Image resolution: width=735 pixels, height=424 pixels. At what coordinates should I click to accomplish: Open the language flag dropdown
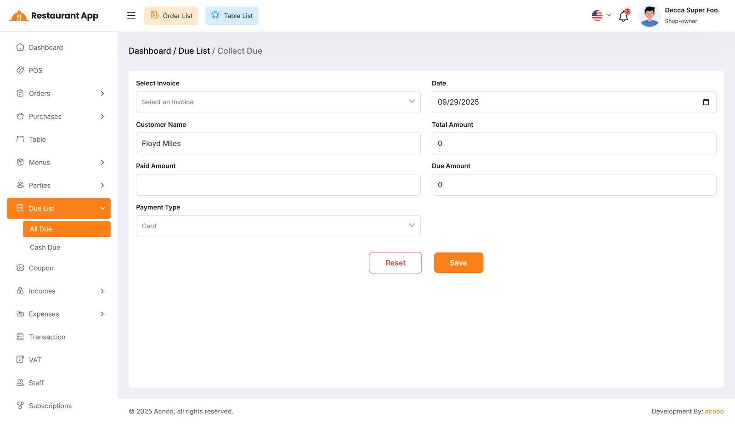[x=601, y=16]
